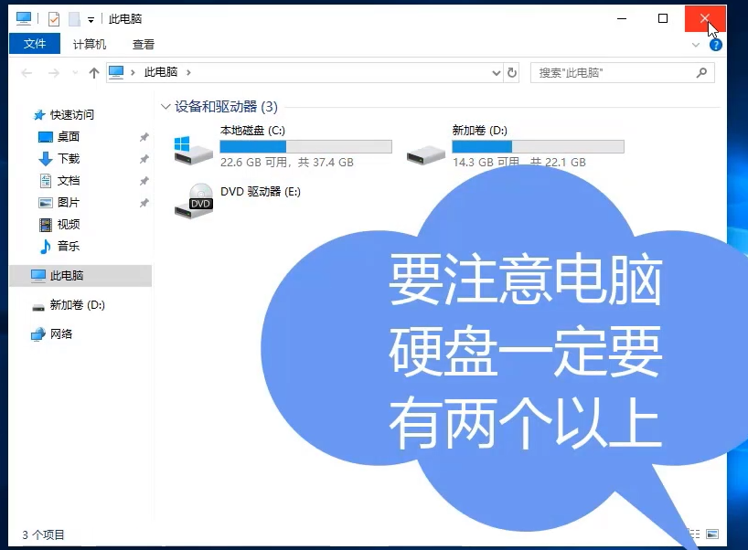Click the C: drive capacity bar

[306, 146]
